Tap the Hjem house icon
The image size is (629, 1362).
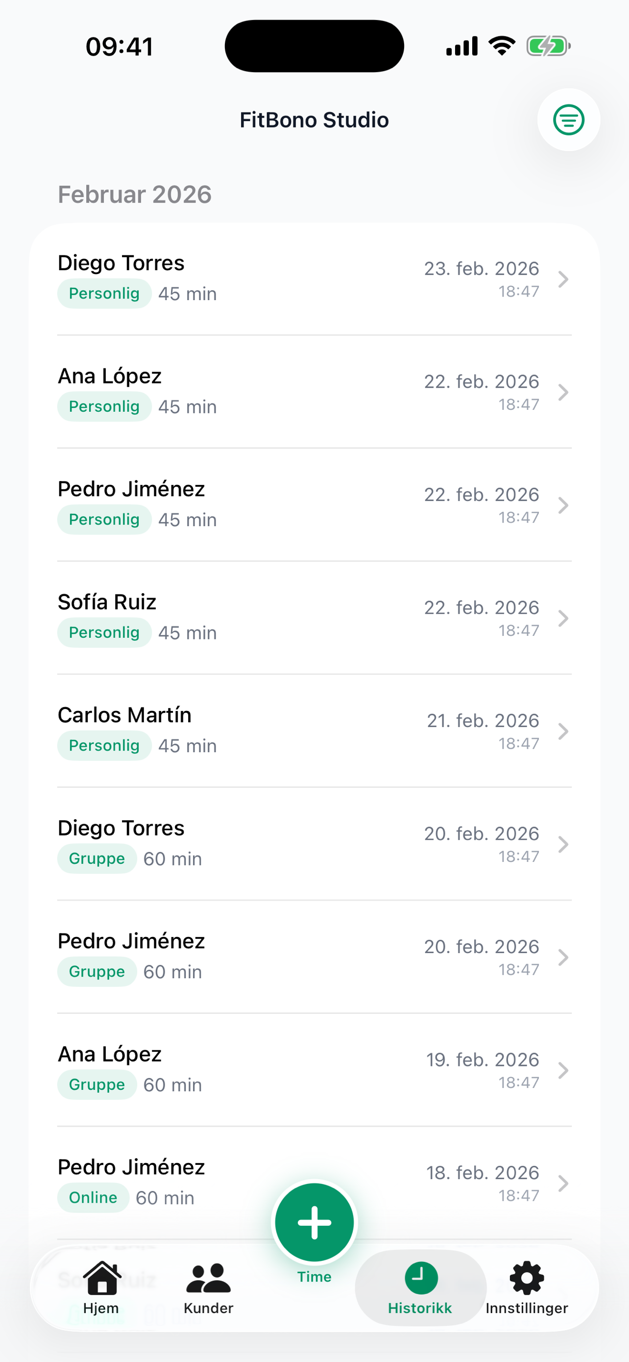[x=101, y=1278]
